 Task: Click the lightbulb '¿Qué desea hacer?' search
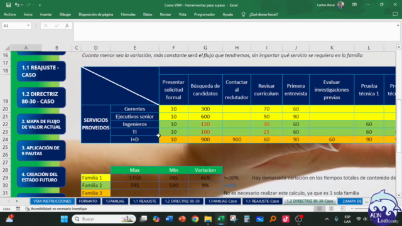tap(259, 14)
